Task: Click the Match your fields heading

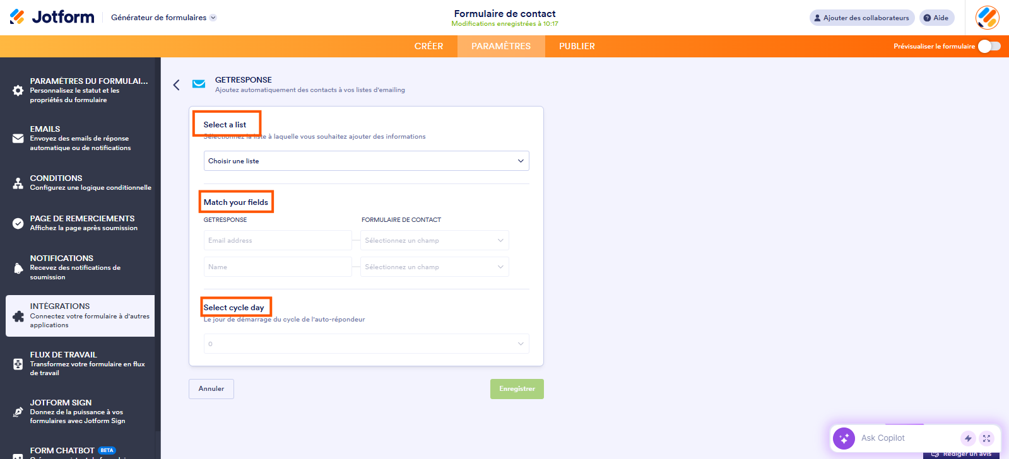Action: 236,202
